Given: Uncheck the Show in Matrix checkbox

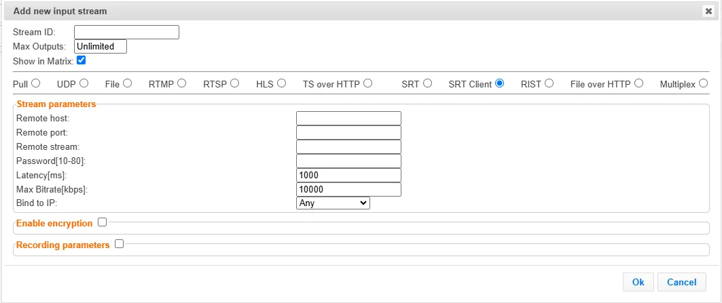Looking at the screenshot, I should click(82, 60).
